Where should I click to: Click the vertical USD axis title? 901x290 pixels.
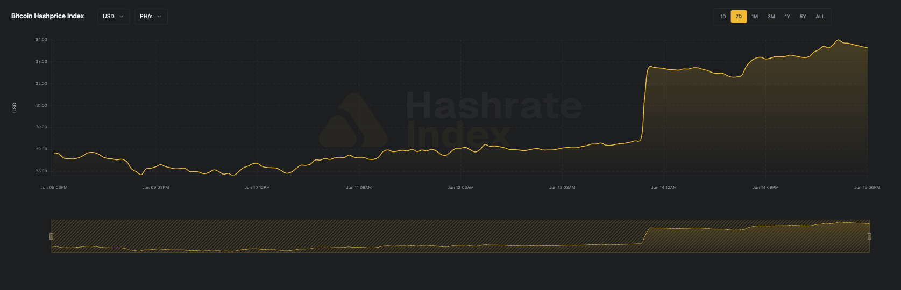(15, 107)
